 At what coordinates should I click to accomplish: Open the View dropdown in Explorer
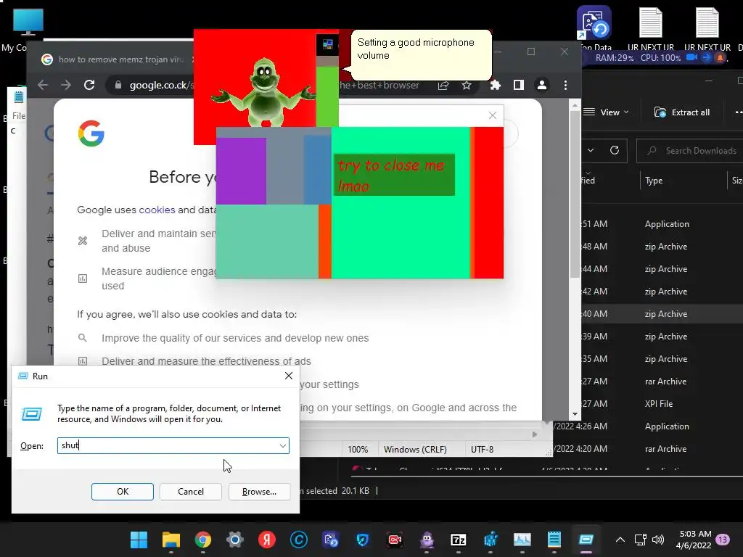click(x=606, y=112)
